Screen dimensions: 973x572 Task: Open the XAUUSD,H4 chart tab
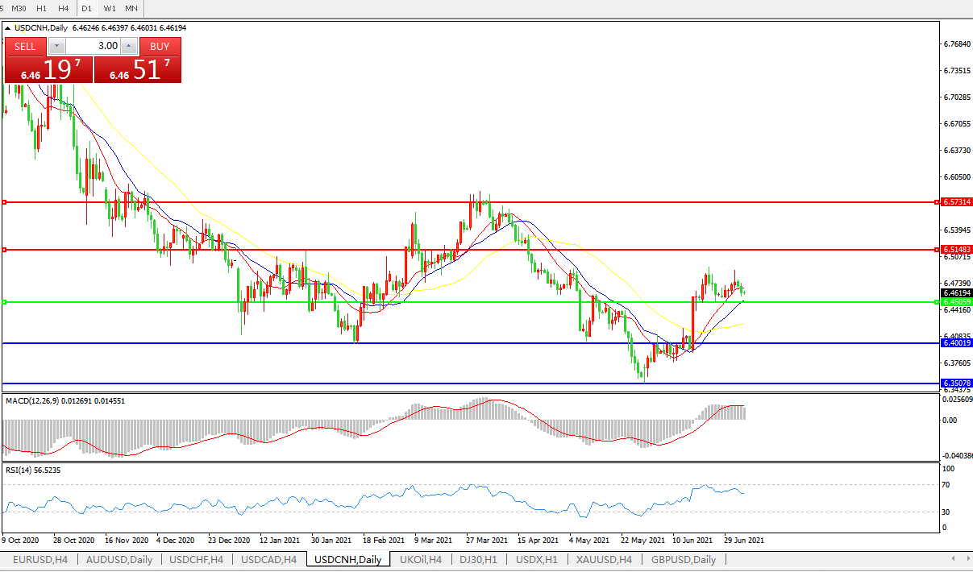coord(604,559)
